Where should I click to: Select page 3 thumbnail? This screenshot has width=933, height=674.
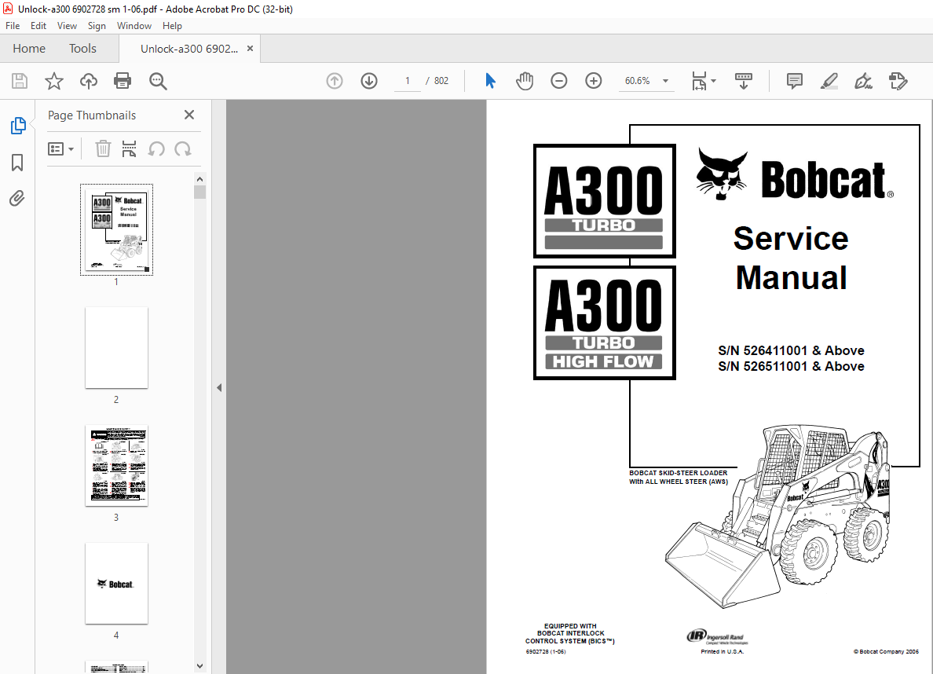(116, 466)
